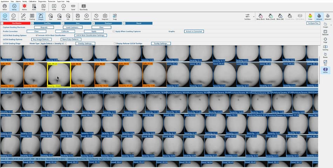
Task: Click the Calibrate button
Action: (65, 32)
